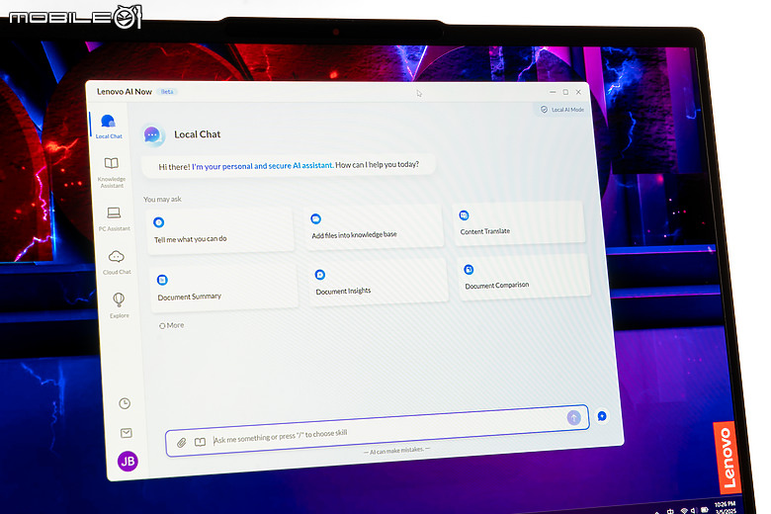Choose the Content Translate suggestion card
771x514 pixels.
tap(519, 222)
